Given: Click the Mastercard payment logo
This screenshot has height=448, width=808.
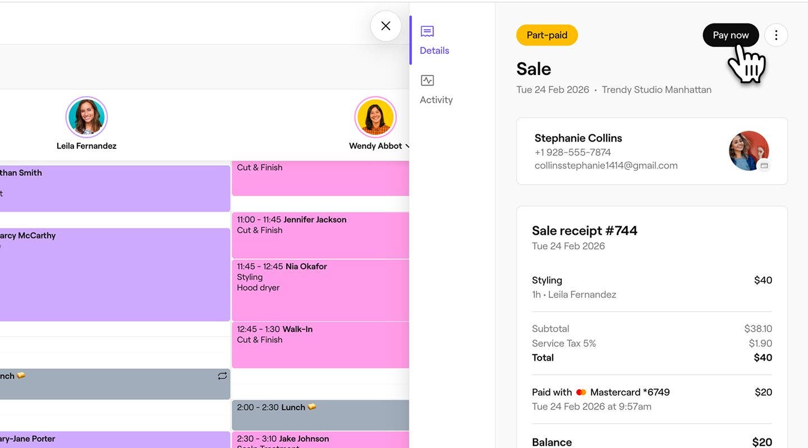Looking at the screenshot, I should (x=581, y=393).
